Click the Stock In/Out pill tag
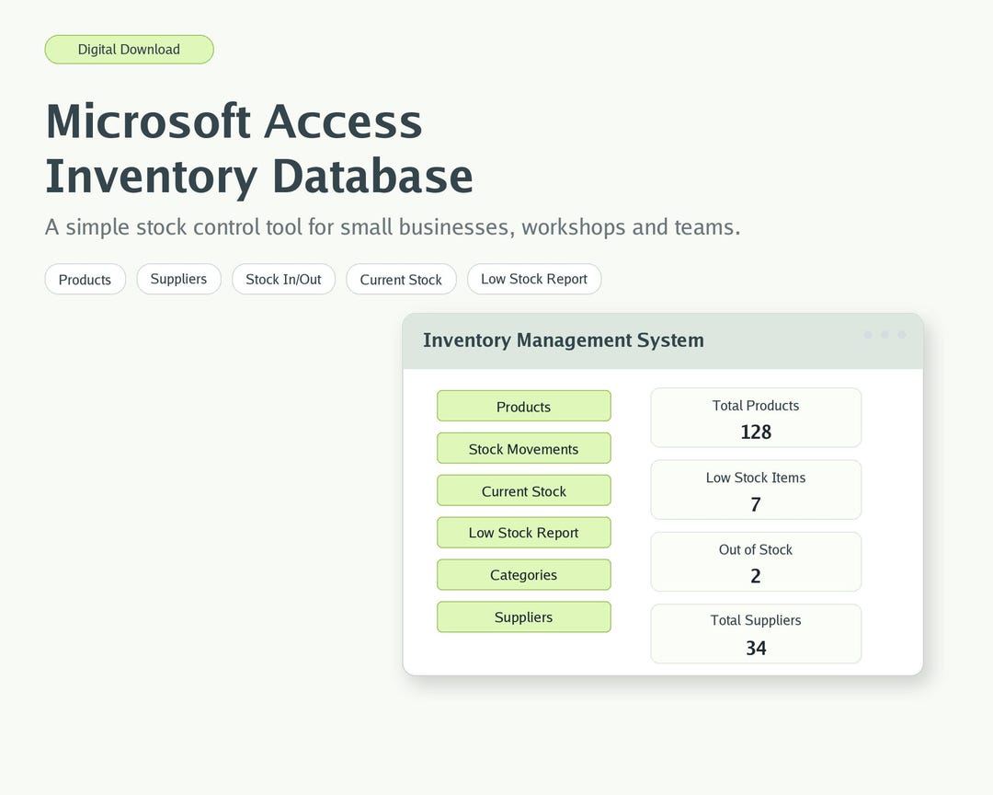The width and height of the screenshot is (993, 795). tap(284, 279)
